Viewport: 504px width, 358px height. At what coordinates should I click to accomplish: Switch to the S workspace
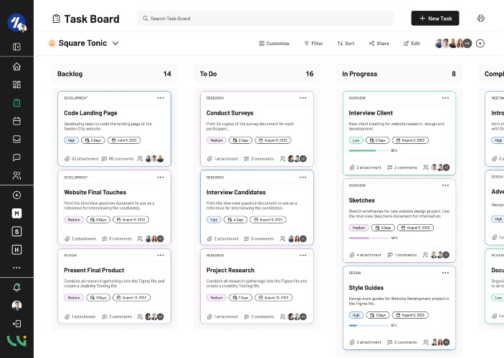16,231
